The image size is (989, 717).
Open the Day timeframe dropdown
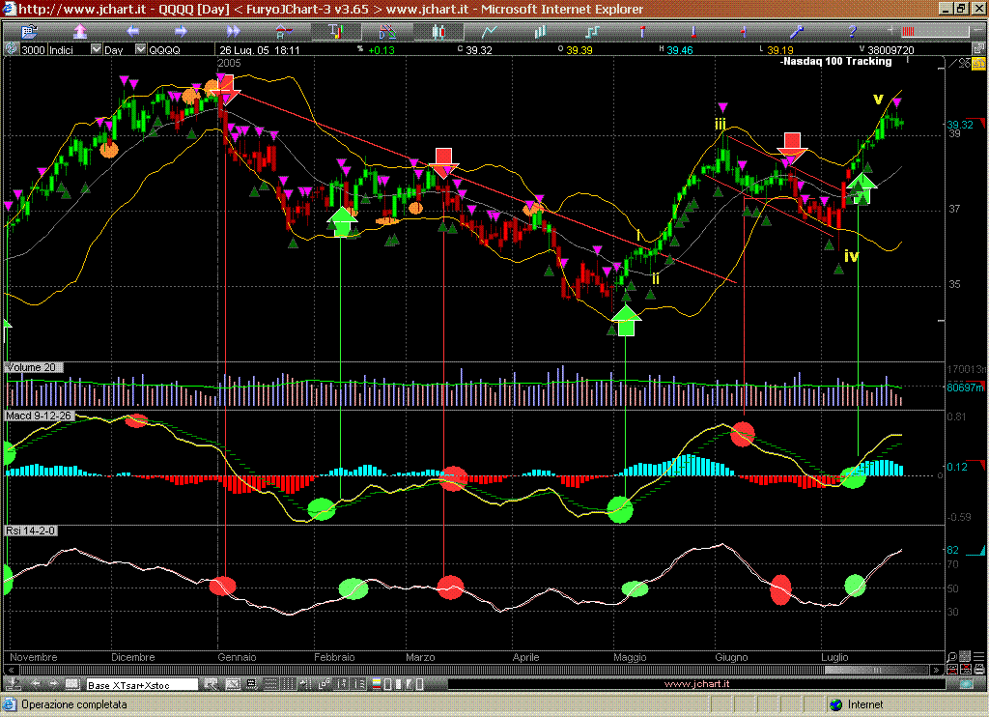coord(140,49)
